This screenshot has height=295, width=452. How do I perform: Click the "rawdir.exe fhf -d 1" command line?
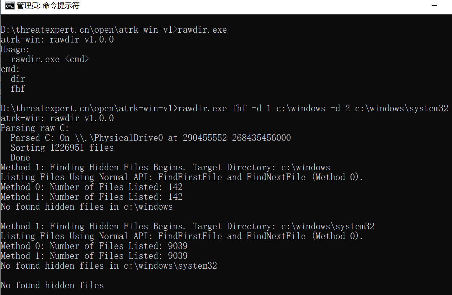tap(224, 109)
